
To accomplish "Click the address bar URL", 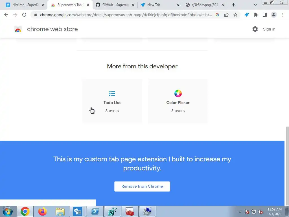I will tap(126, 15).
